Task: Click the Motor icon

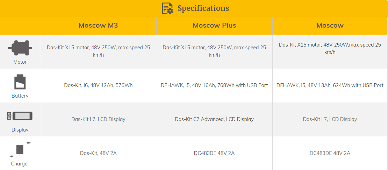Action: coord(20,48)
